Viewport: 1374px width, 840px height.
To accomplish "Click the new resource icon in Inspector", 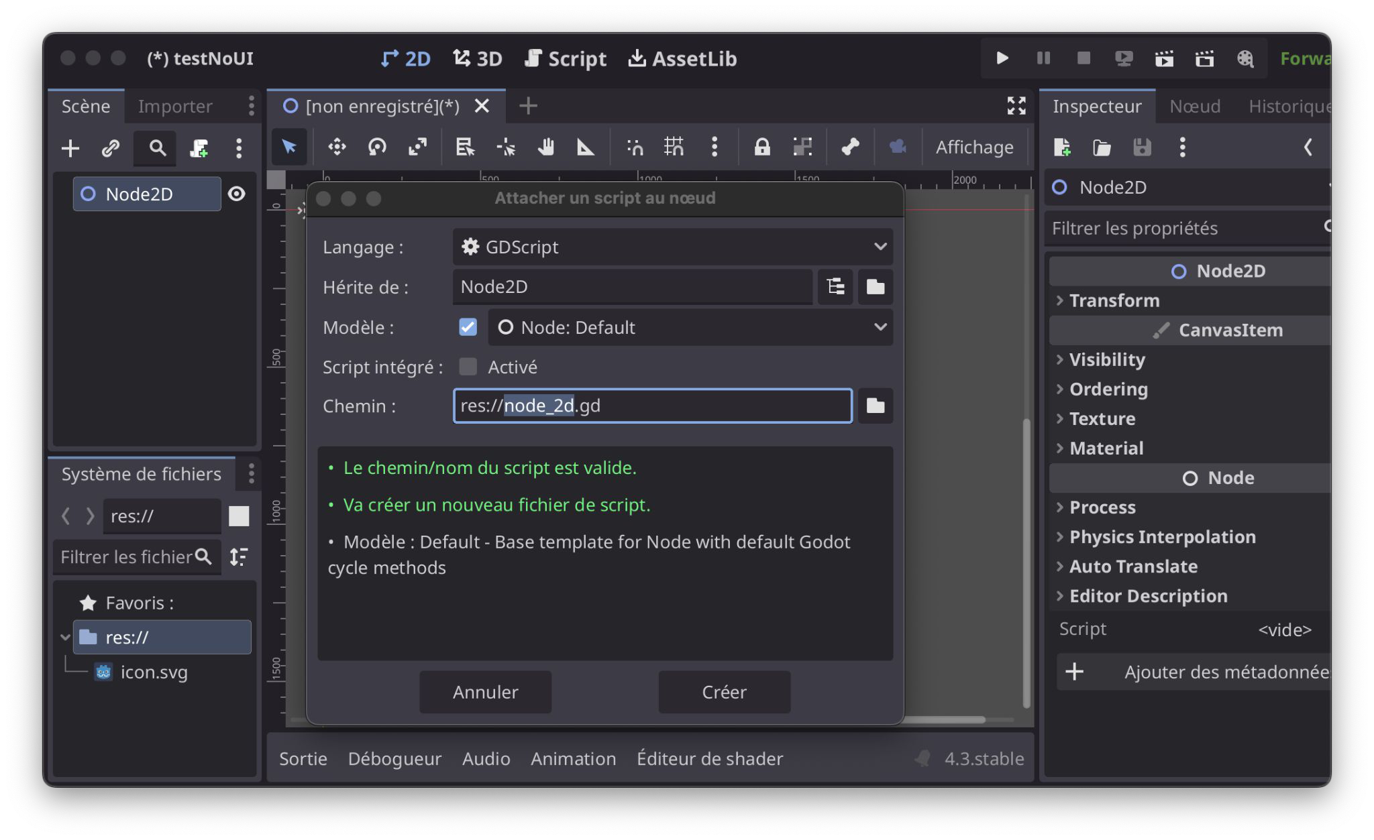I will [1062, 147].
